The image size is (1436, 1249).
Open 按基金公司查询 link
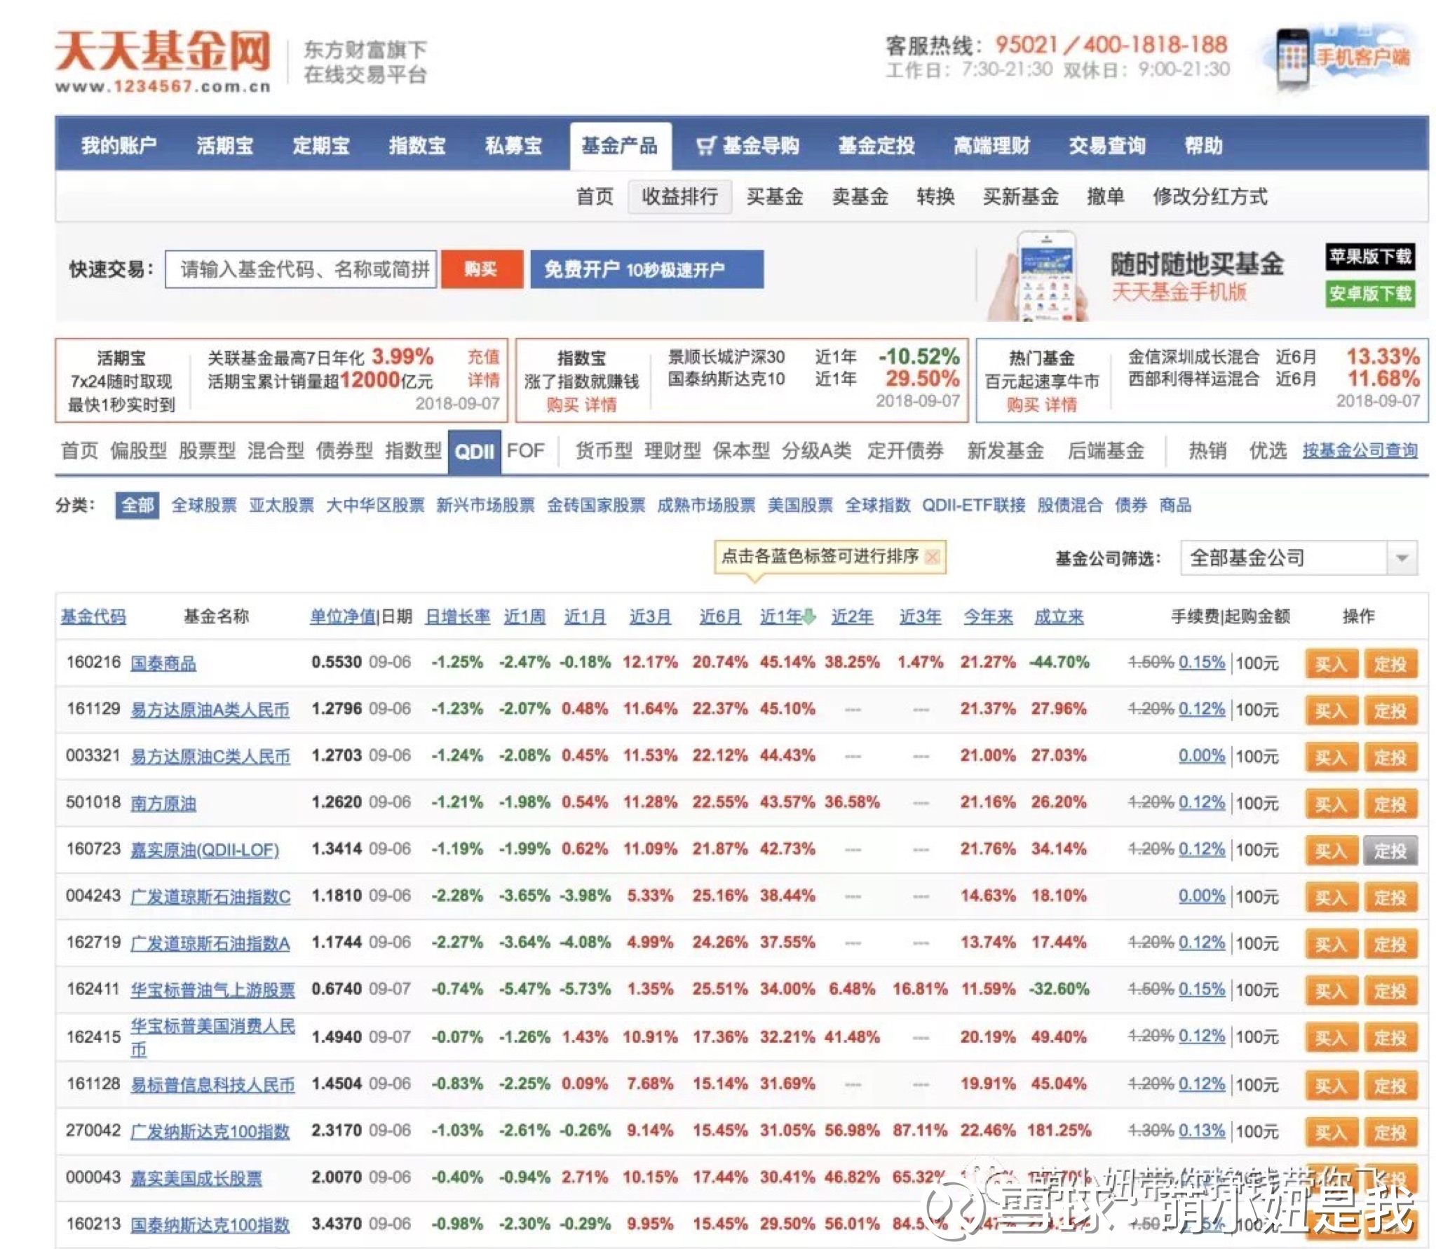1360,450
